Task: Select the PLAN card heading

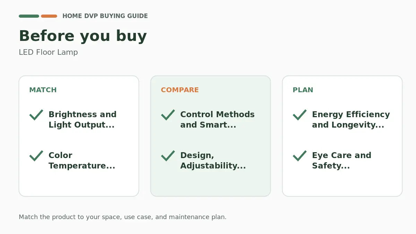Action: pos(303,90)
